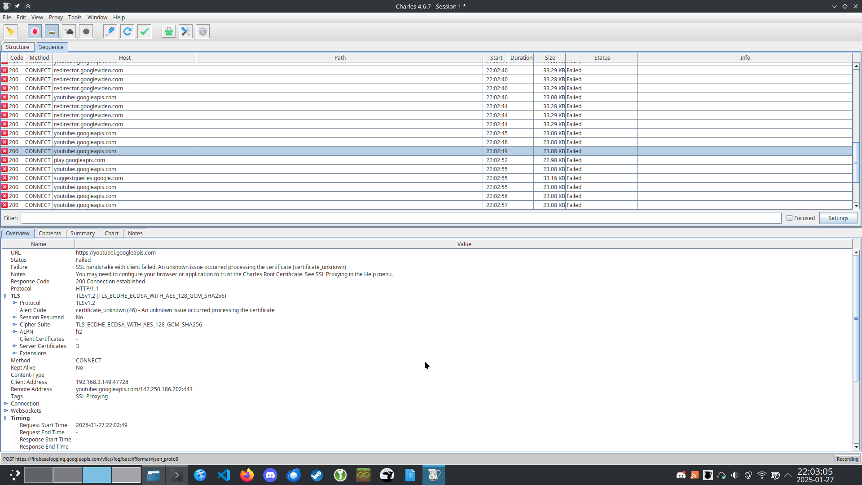862x485 pixels.
Task: Expand the WebSockets node
Action: click(x=6, y=411)
